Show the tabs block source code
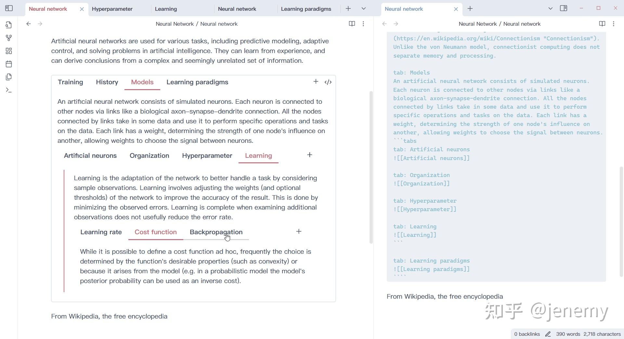The height and width of the screenshot is (339, 624). pos(328,82)
